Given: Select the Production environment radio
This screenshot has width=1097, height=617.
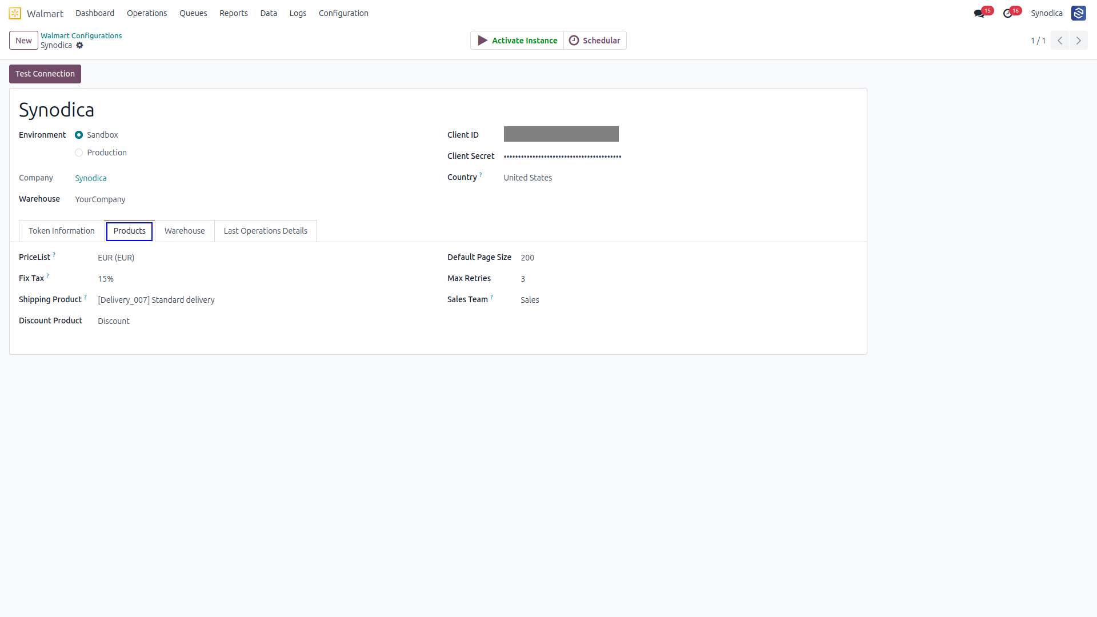Looking at the screenshot, I should click(x=79, y=153).
